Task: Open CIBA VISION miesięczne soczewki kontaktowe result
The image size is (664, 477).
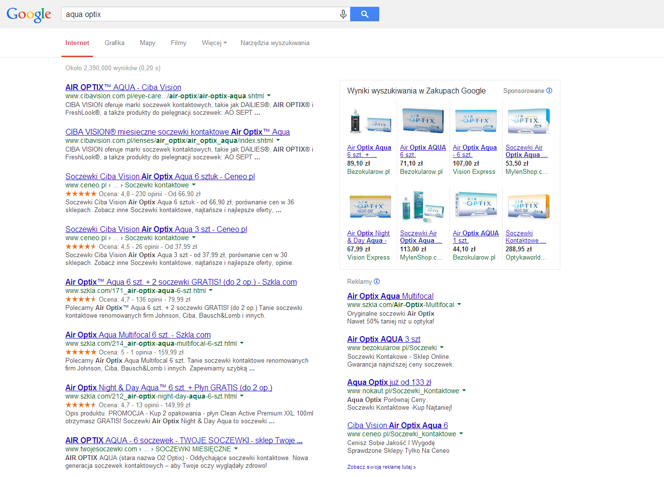Action: [x=178, y=132]
